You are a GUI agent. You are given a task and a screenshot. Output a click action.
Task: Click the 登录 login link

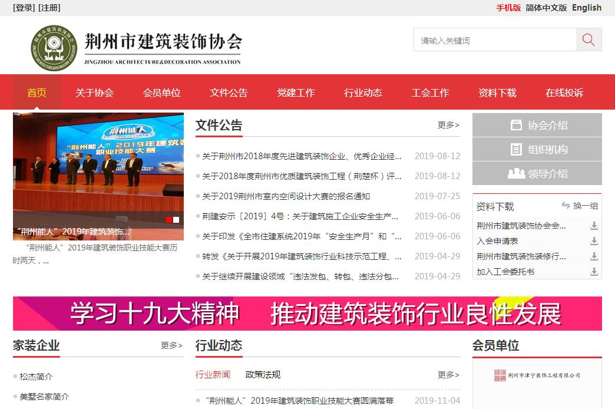pos(24,8)
